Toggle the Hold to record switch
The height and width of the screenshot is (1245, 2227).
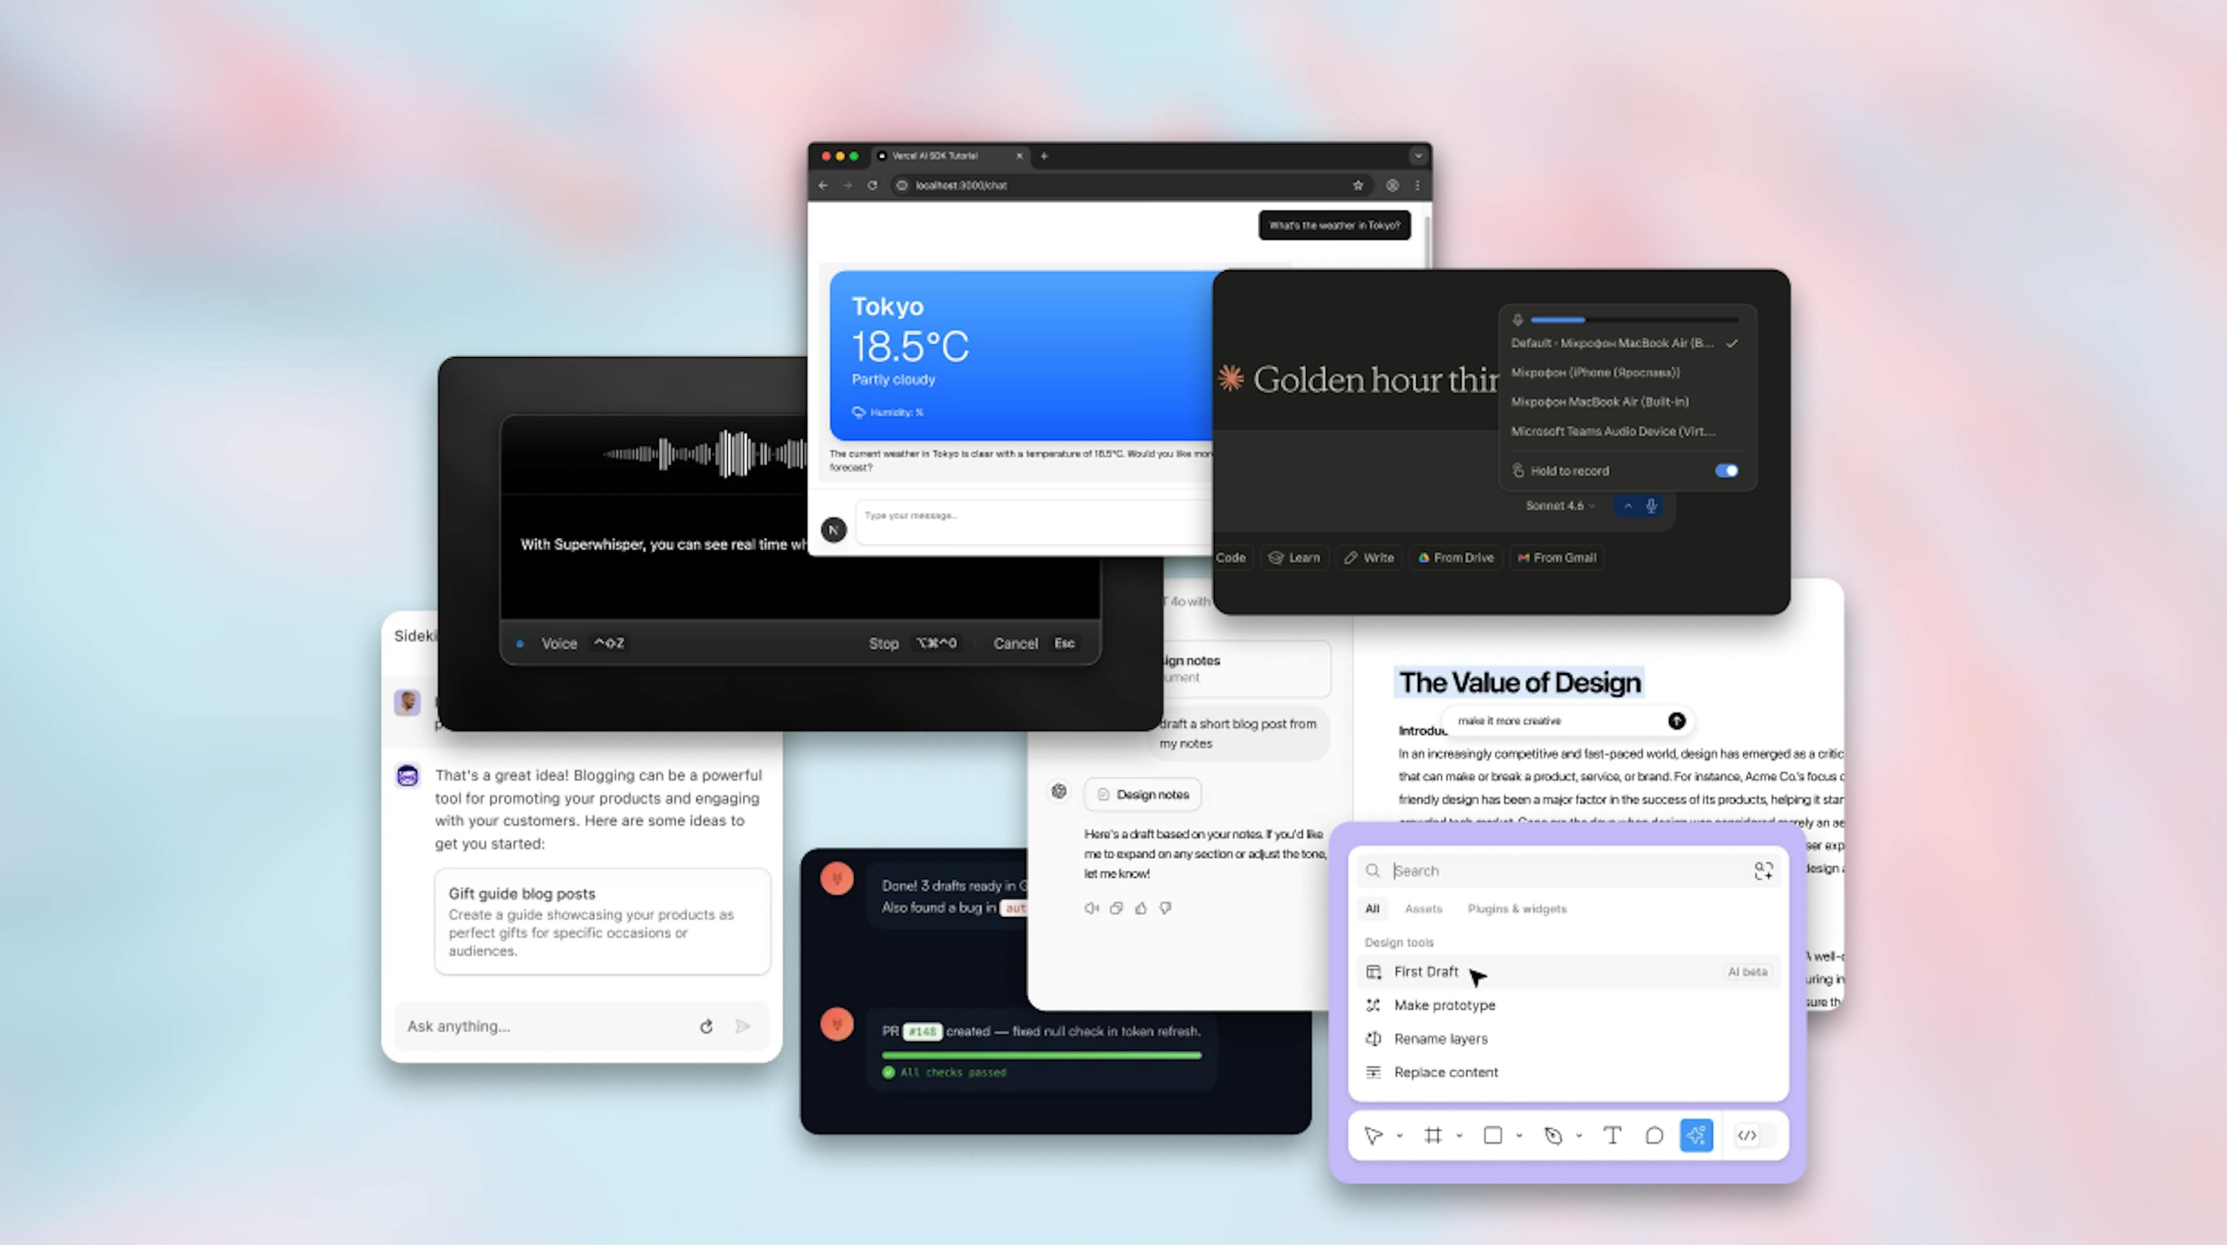1727,471
